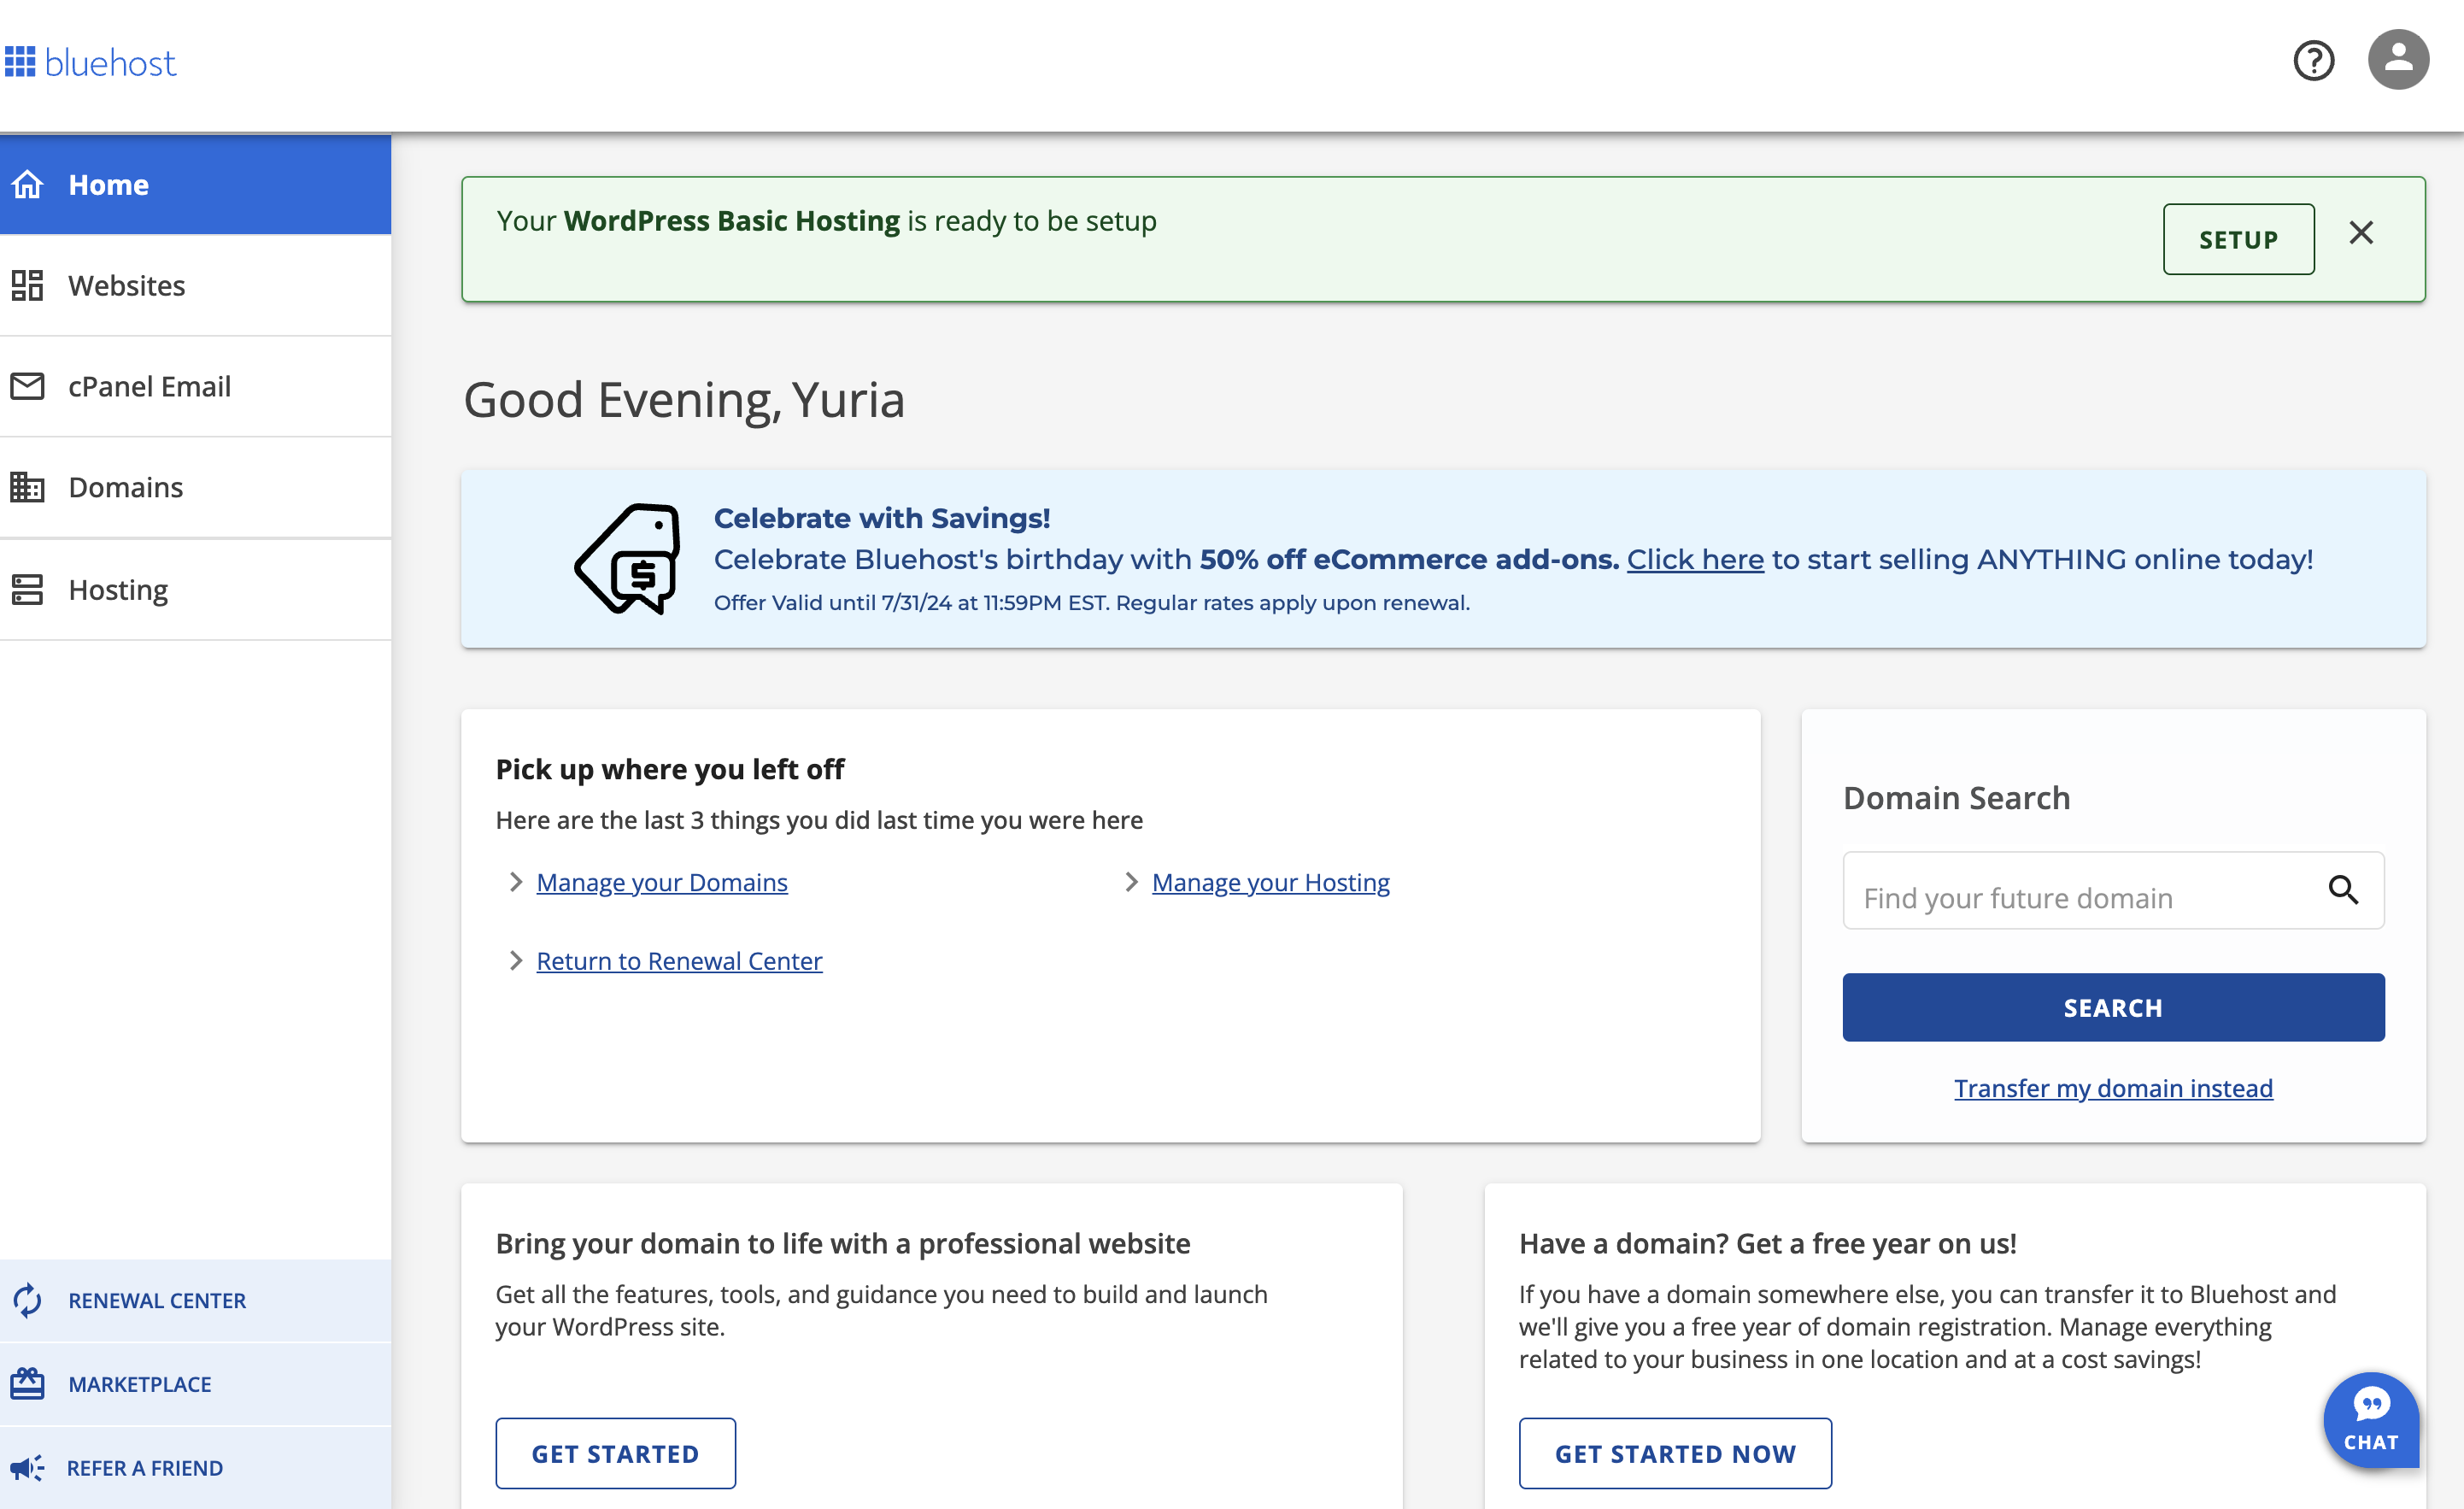Click chevron beside Manage your Domains

coord(516,882)
